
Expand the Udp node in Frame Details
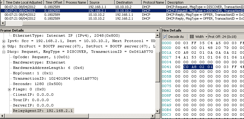pos(4,47)
